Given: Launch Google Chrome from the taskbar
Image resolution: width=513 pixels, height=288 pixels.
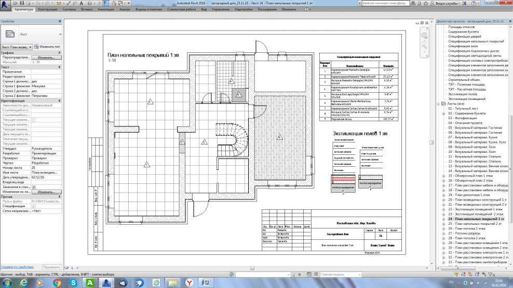Looking at the screenshot, I should pyautogui.click(x=57, y=282).
